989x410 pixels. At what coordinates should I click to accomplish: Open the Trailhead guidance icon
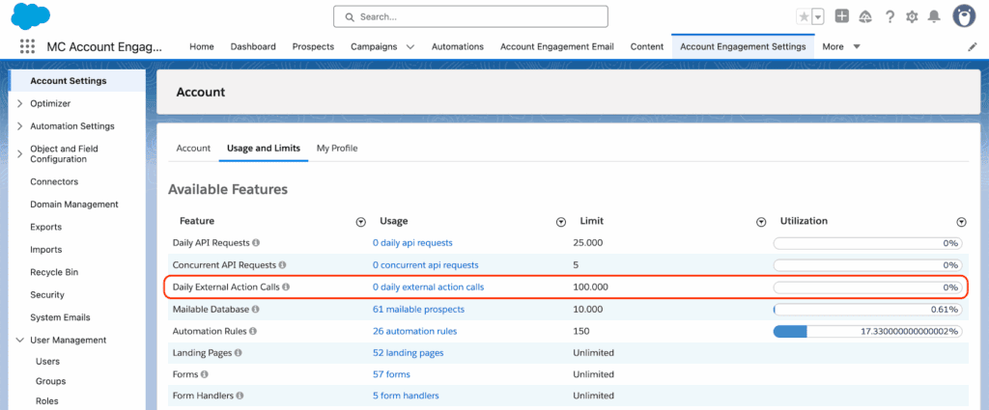click(x=865, y=17)
